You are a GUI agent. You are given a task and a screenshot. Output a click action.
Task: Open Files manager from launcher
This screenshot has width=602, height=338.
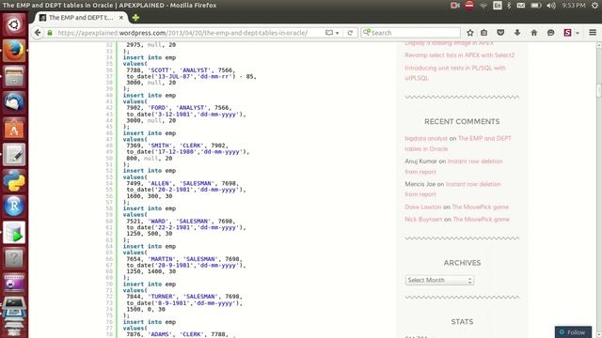(14, 76)
